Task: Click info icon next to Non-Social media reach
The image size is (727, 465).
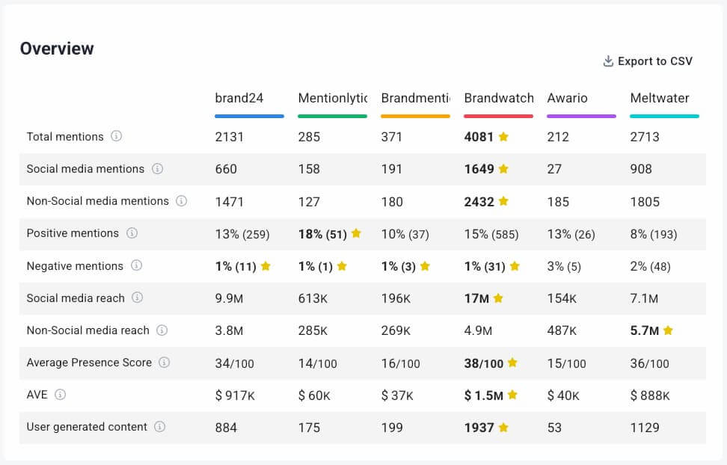Action: [x=162, y=330]
